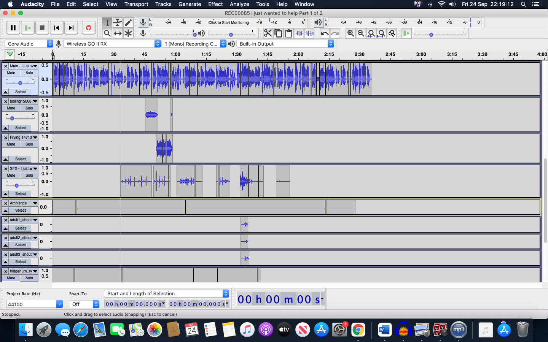Open the Tools menu
This screenshot has height=342, width=548.
(263, 4)
